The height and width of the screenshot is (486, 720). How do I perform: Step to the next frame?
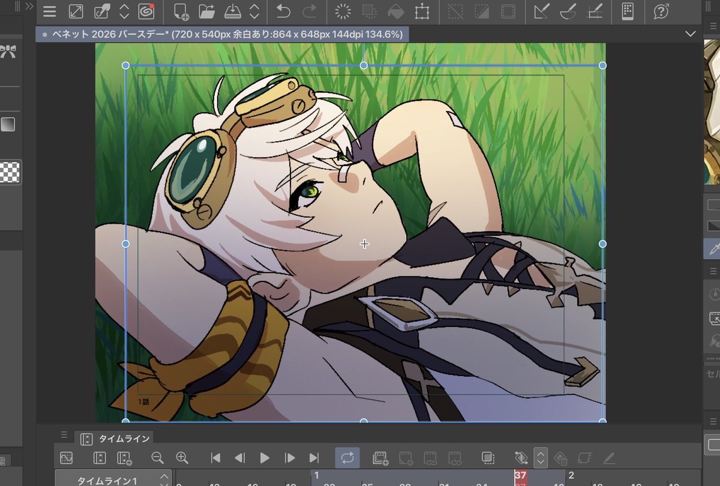290,458
